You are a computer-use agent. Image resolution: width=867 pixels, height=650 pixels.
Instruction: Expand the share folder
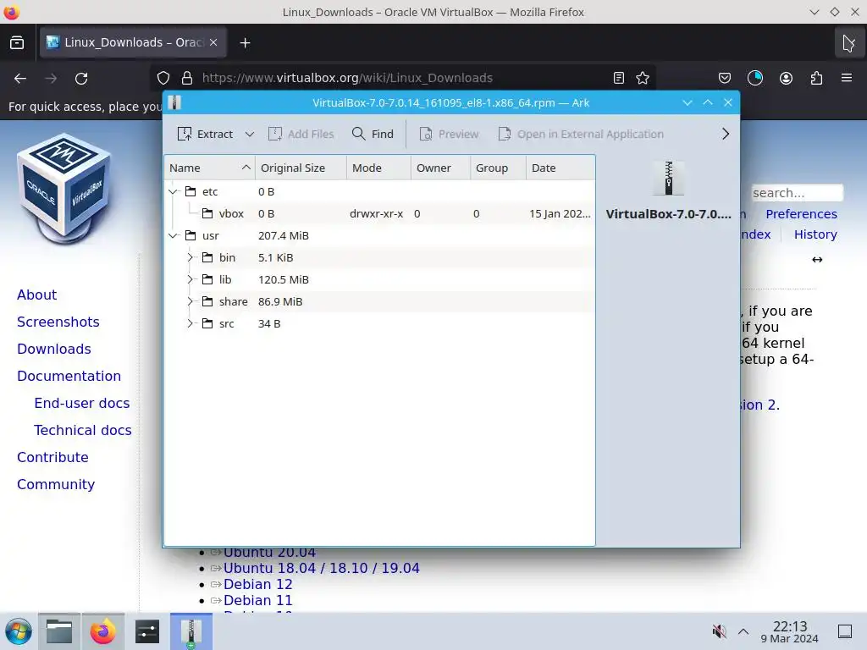pos(190,302)
